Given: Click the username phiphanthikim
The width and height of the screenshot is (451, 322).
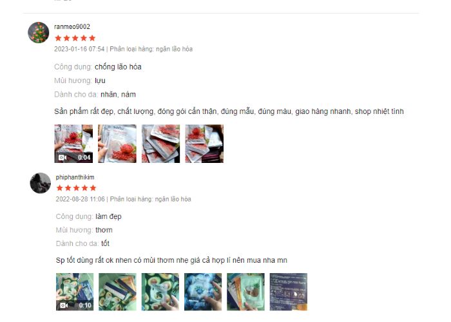Looking at the screenshot, I should (75, 177).
